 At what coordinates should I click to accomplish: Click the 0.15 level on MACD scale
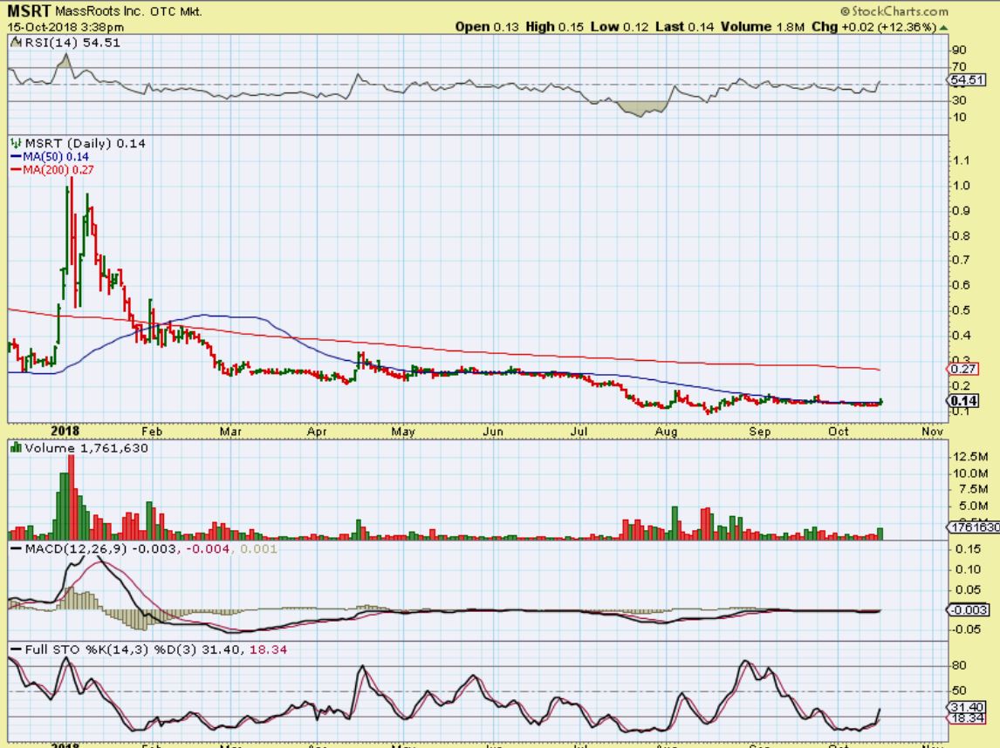[x=968, y=549]
